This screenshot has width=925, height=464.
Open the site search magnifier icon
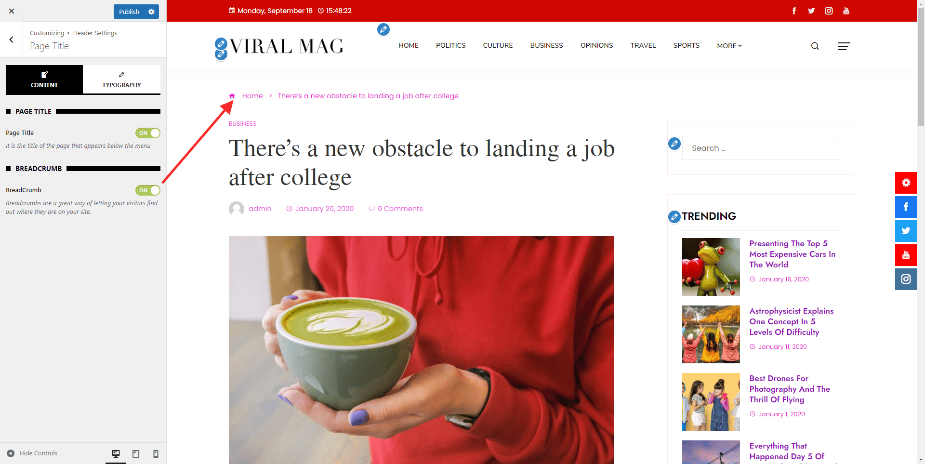tap(815, 46)
